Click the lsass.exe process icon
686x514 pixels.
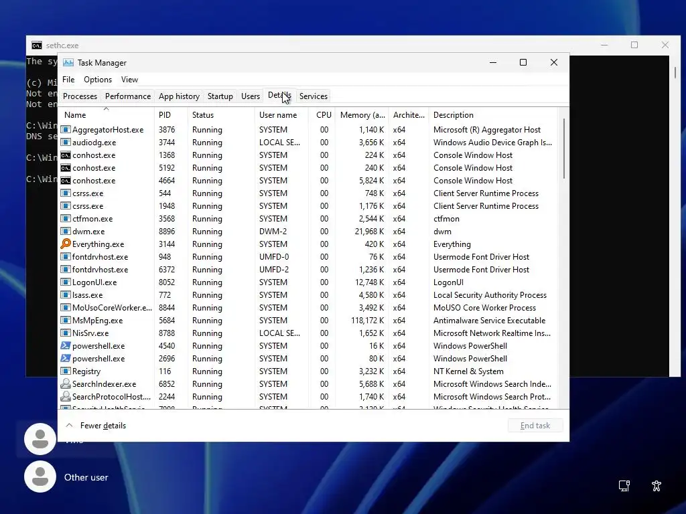tap(66, 295)
